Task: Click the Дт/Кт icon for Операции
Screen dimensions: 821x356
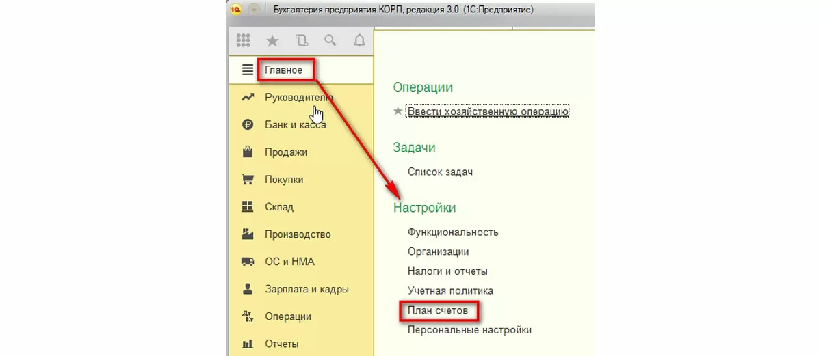Action: pyautogui.click(x=248, y=316)
